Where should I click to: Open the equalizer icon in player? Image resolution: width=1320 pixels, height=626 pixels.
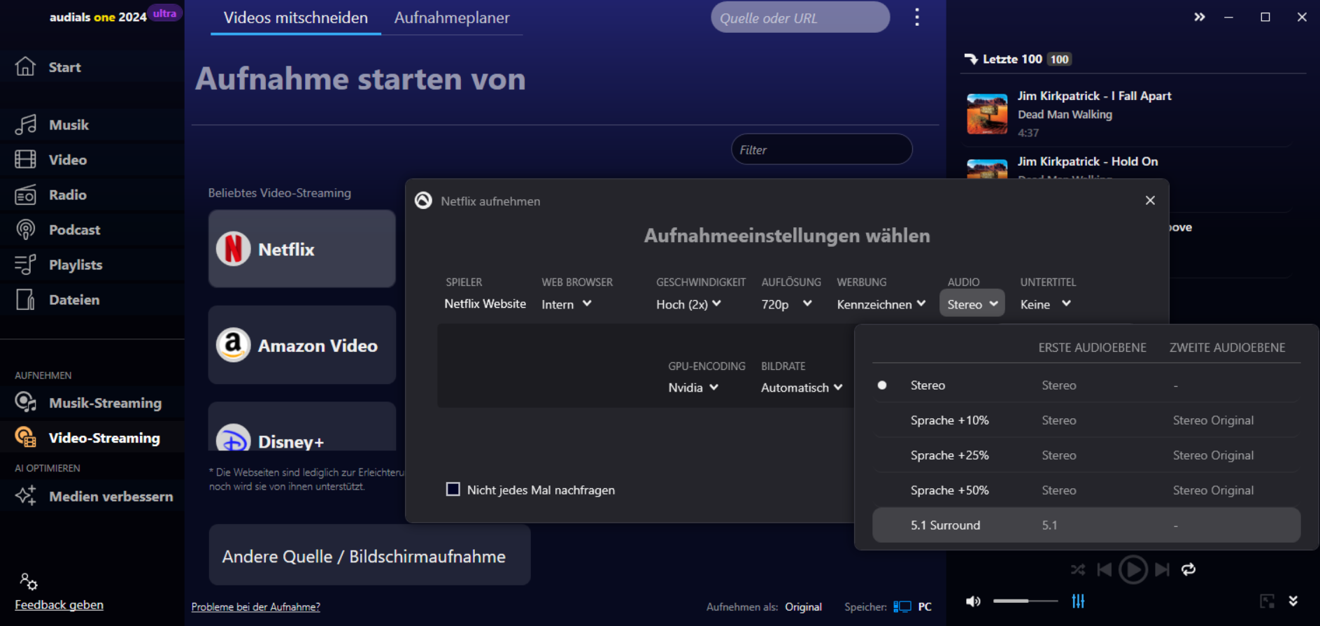(1078, 601)
